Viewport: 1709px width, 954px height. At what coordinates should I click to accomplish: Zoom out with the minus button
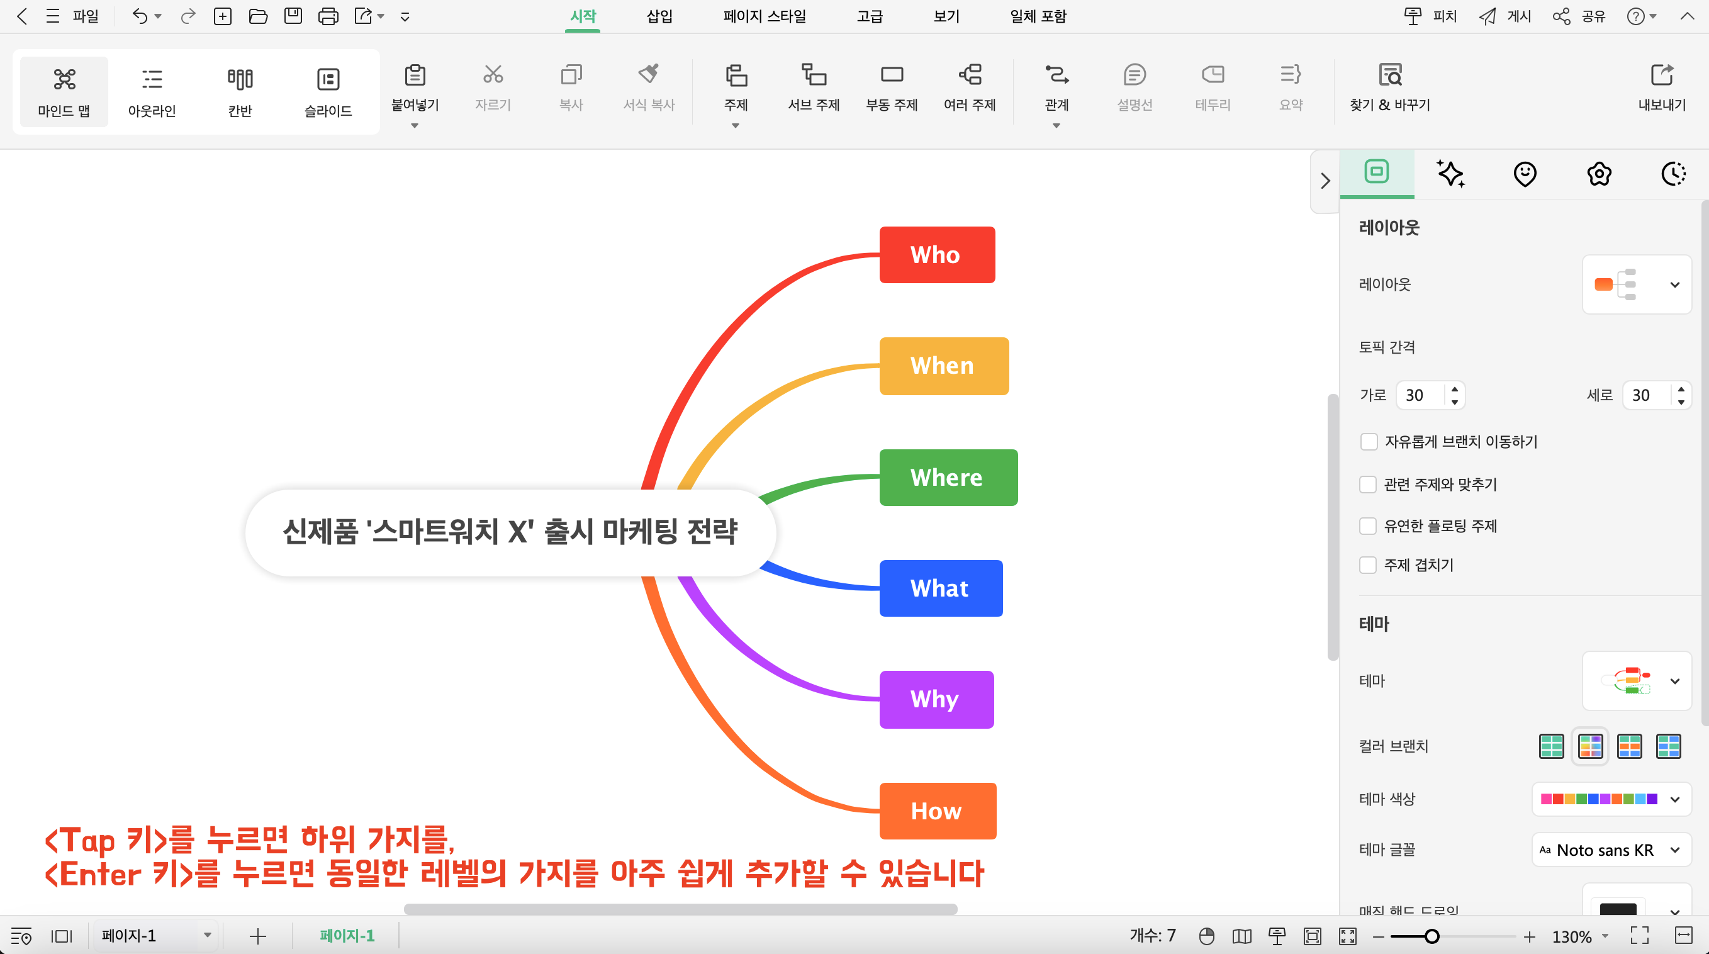[x=1378, y=936]
